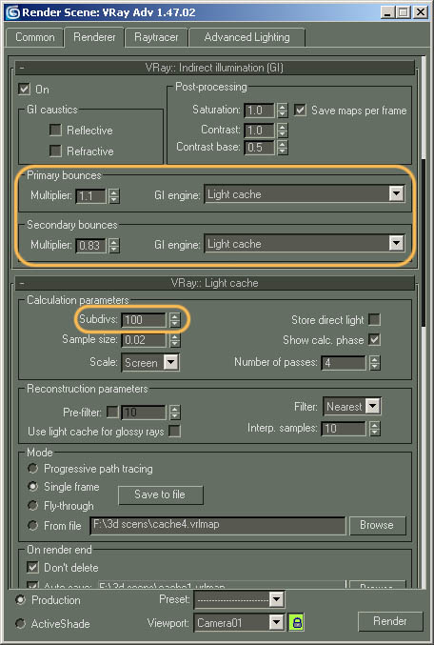The image size is (434, 645).
Task: Click the Interp. samples spinner
Action: [x=374, y=429]
